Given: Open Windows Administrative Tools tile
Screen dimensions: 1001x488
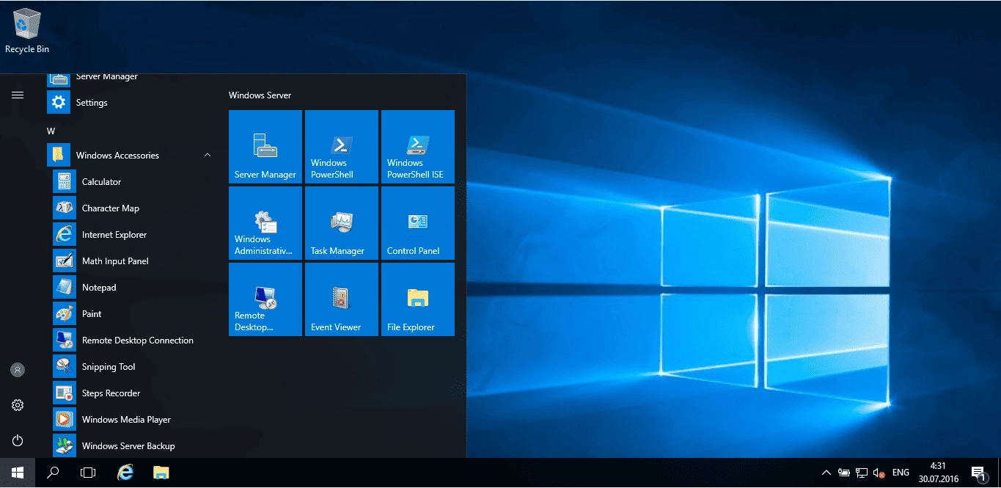Looking at the screenshot, I should pyautogui.click(x=265, y=223).
